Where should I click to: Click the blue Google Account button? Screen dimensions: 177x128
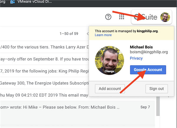[148, 70]
